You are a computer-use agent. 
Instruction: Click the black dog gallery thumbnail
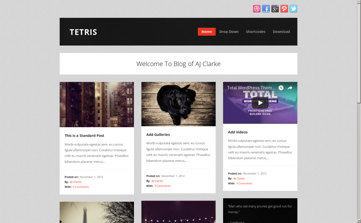pos(178,104)
